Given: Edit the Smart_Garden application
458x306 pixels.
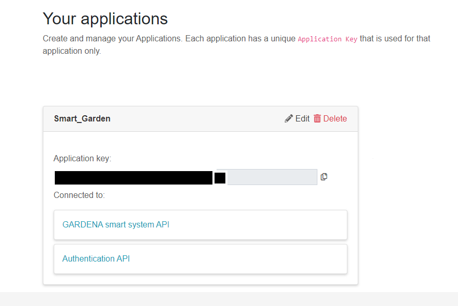Looking at the screenshot, I should [x=297, y=118].
